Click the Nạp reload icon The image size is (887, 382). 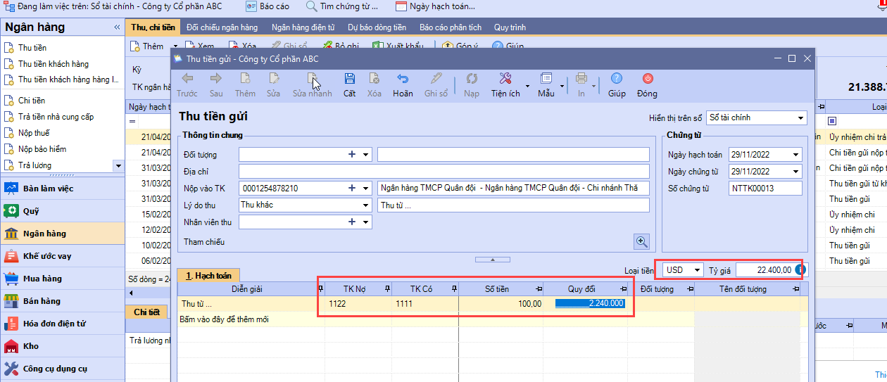(x=472, y=79)
